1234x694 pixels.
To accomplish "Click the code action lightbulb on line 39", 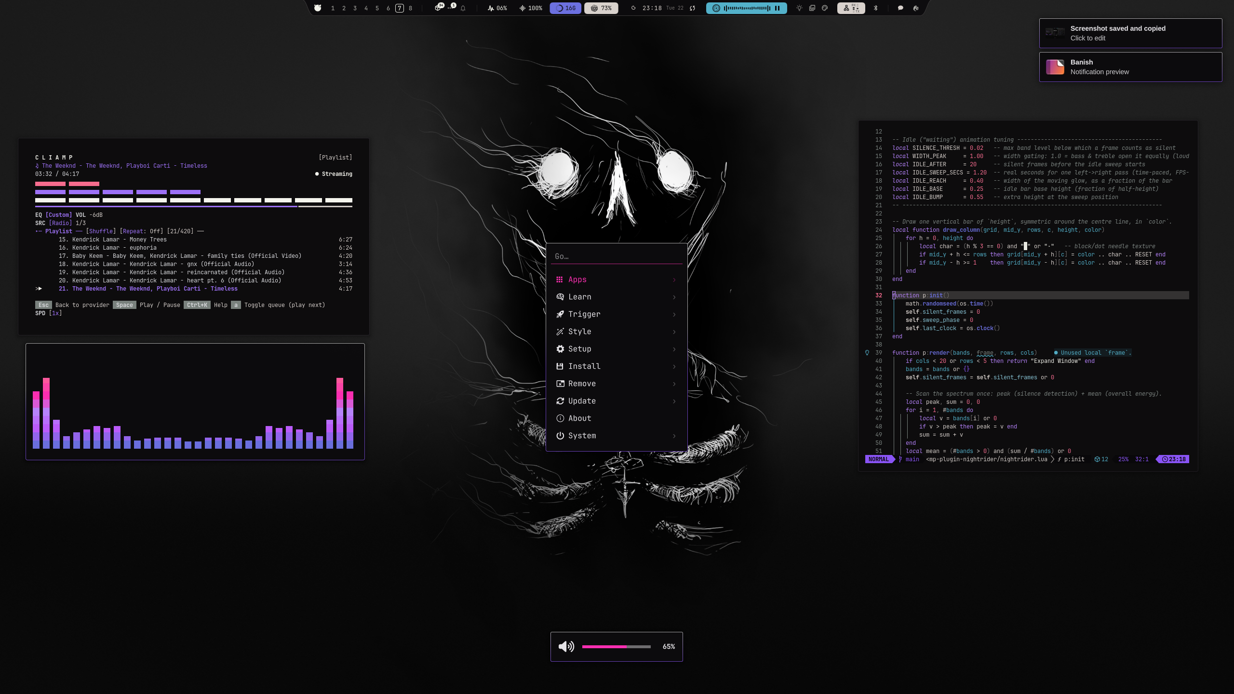I will (867, 353).
